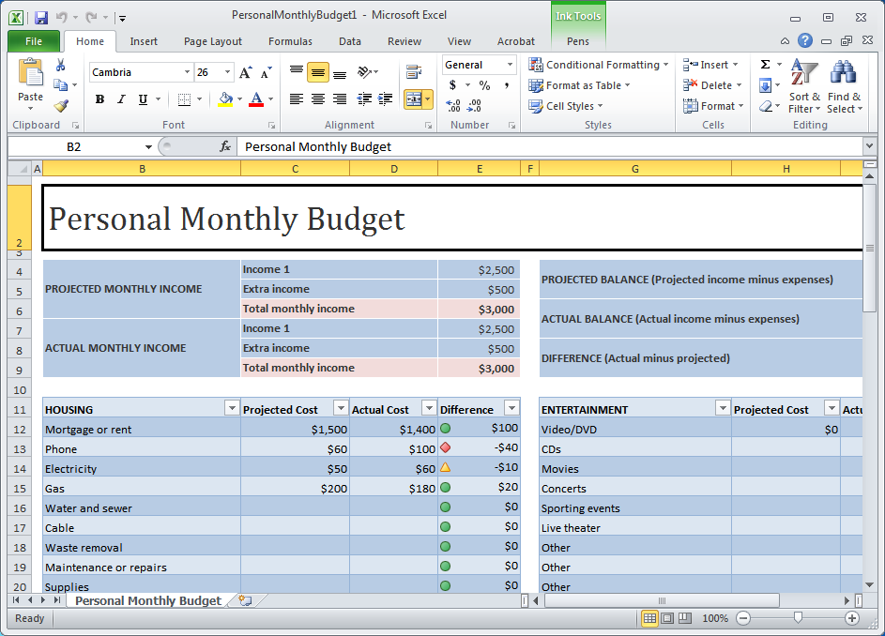The height and width of the screenshot is (636, 885).
Task: Open the General number format dropdown
Action: click(x=510, y=64)
